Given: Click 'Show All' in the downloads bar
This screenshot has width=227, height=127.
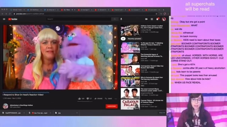Looking at the screenshot, I should pos(162,113).
